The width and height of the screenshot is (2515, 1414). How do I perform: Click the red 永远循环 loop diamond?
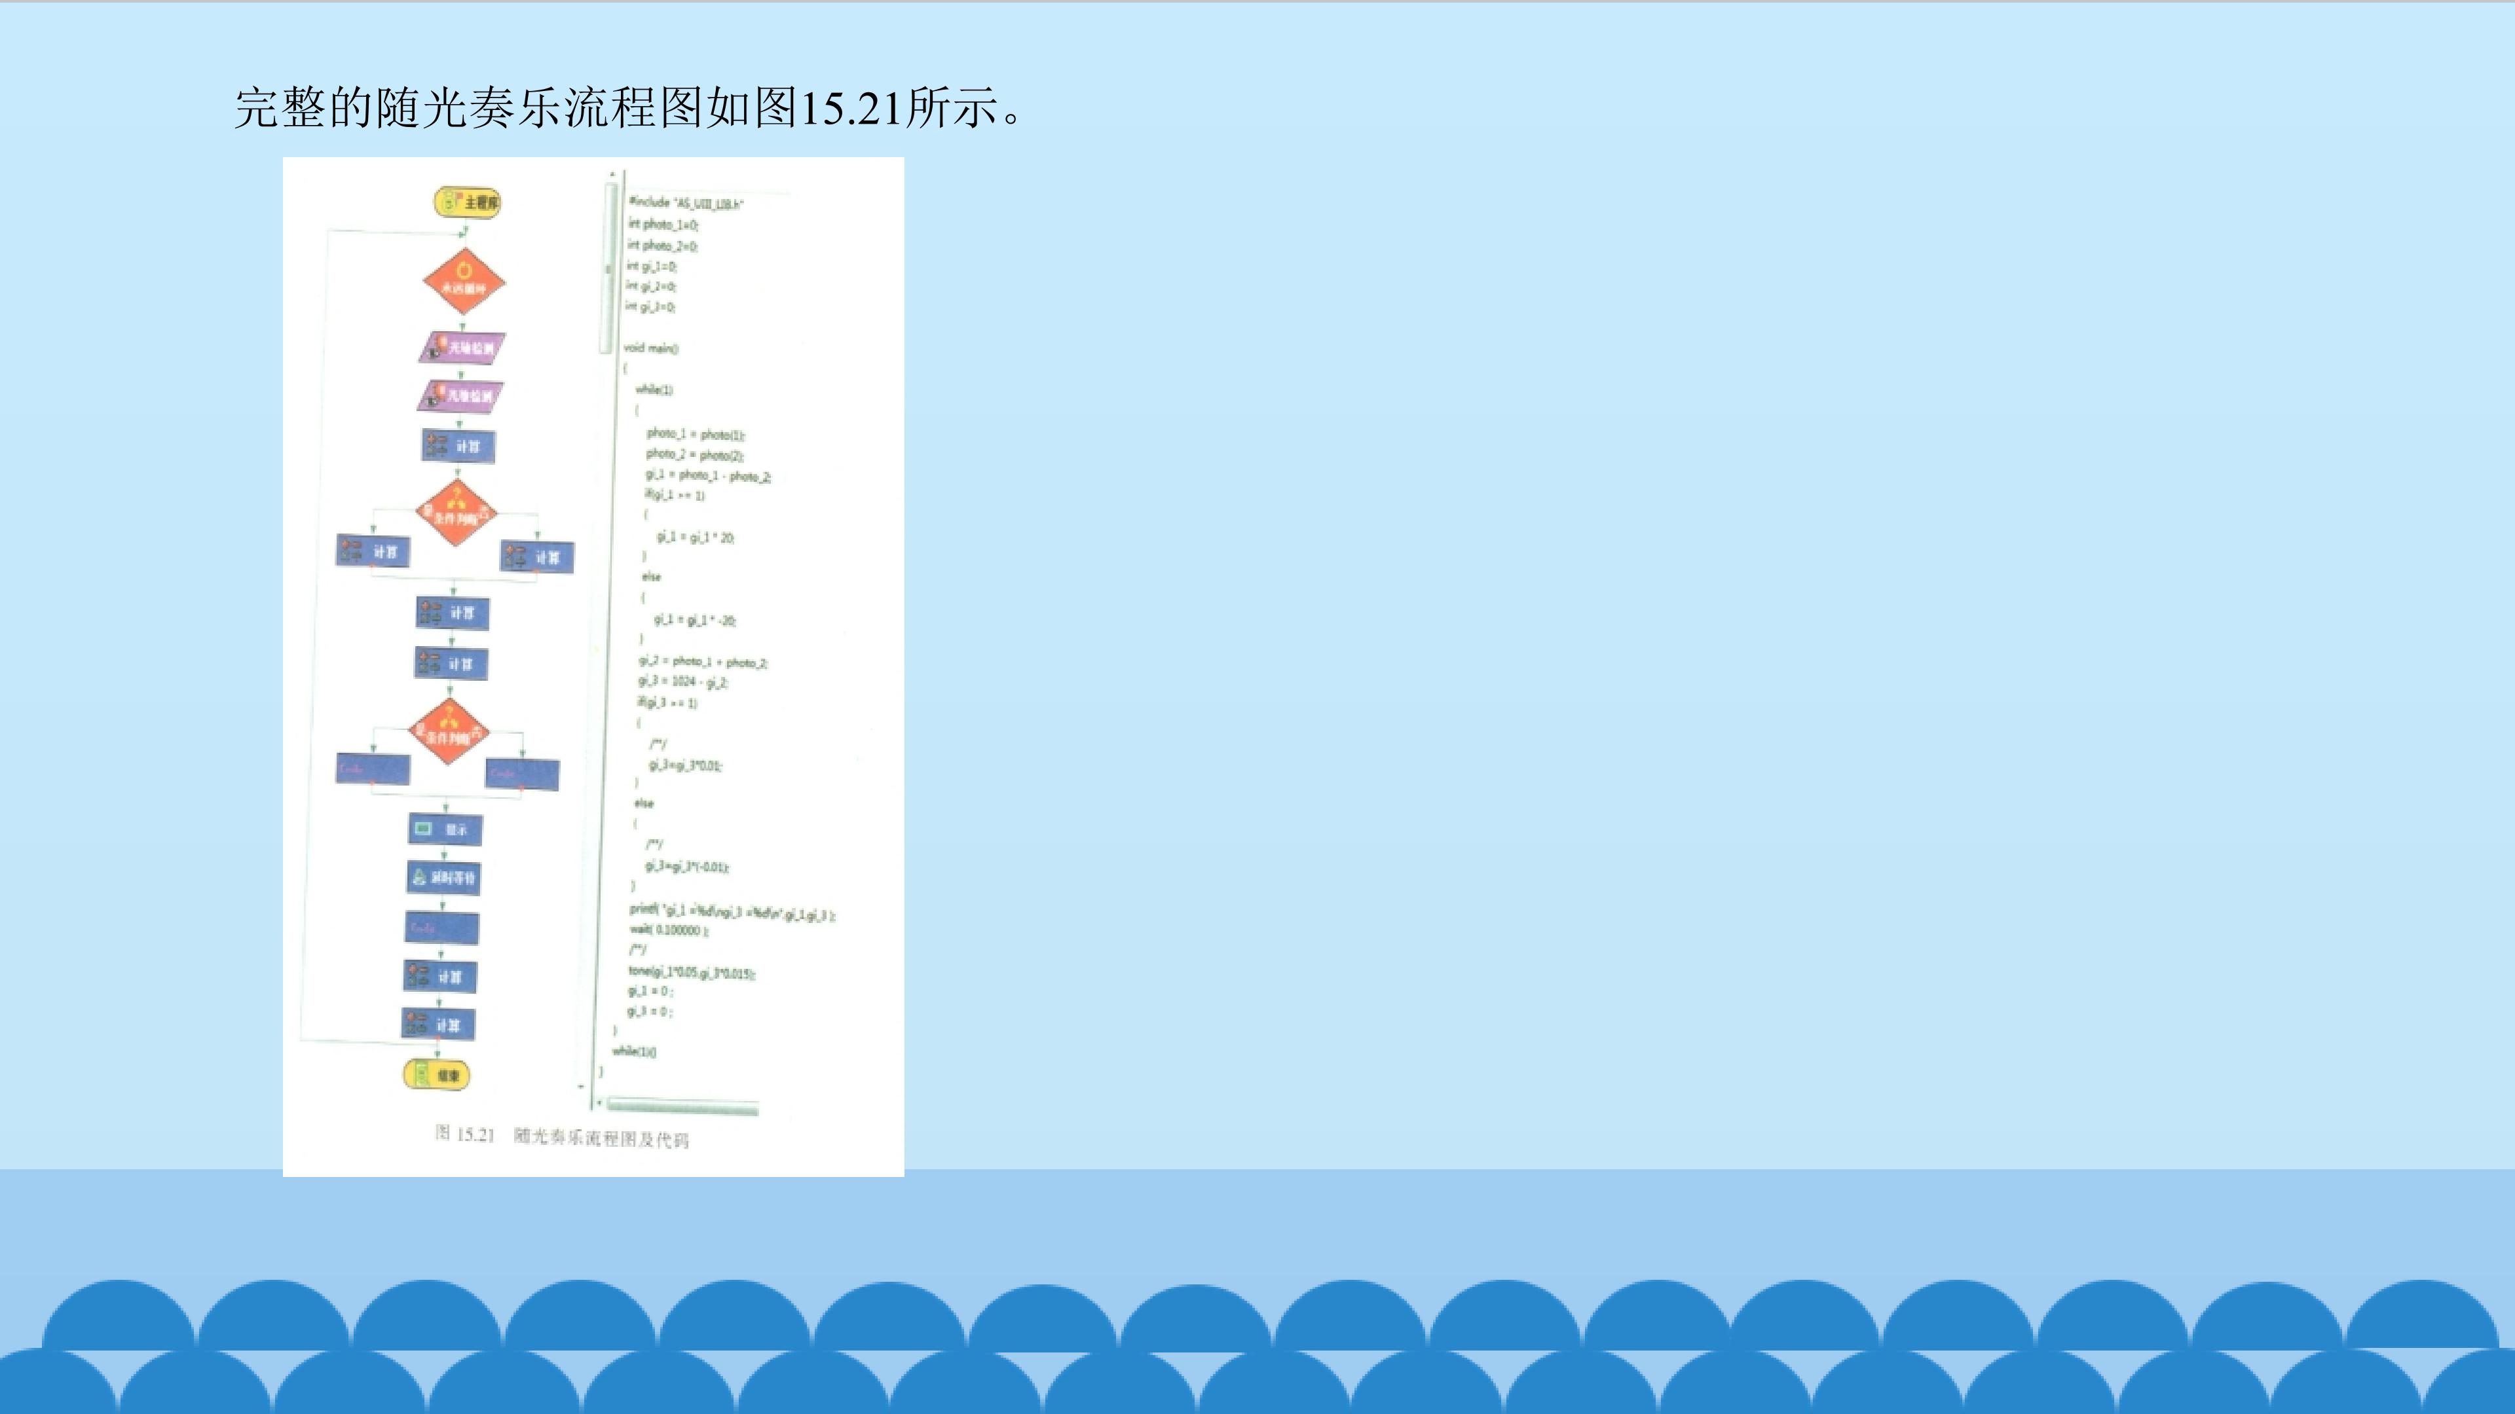(464, 281)
